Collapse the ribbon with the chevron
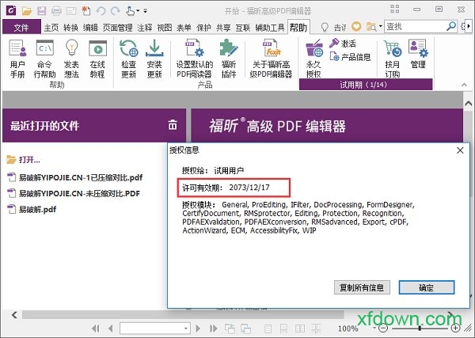475x338 pixels. (x=464, y=85)
